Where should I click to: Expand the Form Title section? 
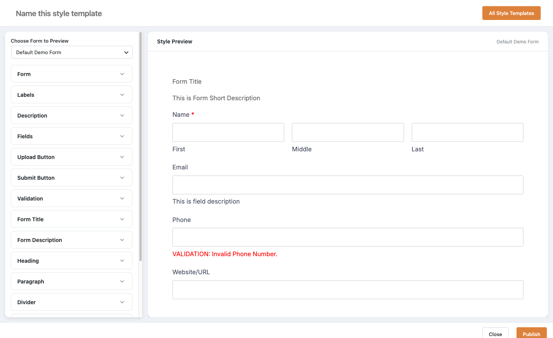(71, 219)
